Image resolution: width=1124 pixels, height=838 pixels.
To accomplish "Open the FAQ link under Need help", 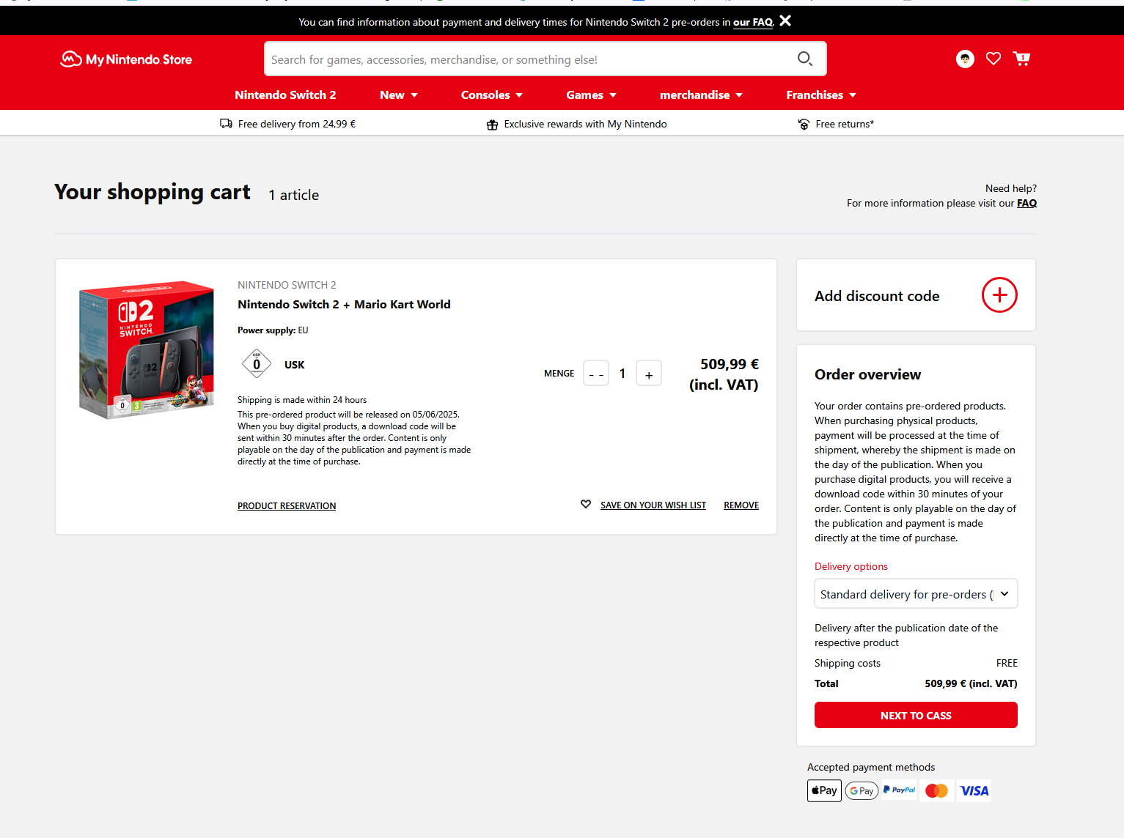I will [1026, 204].
